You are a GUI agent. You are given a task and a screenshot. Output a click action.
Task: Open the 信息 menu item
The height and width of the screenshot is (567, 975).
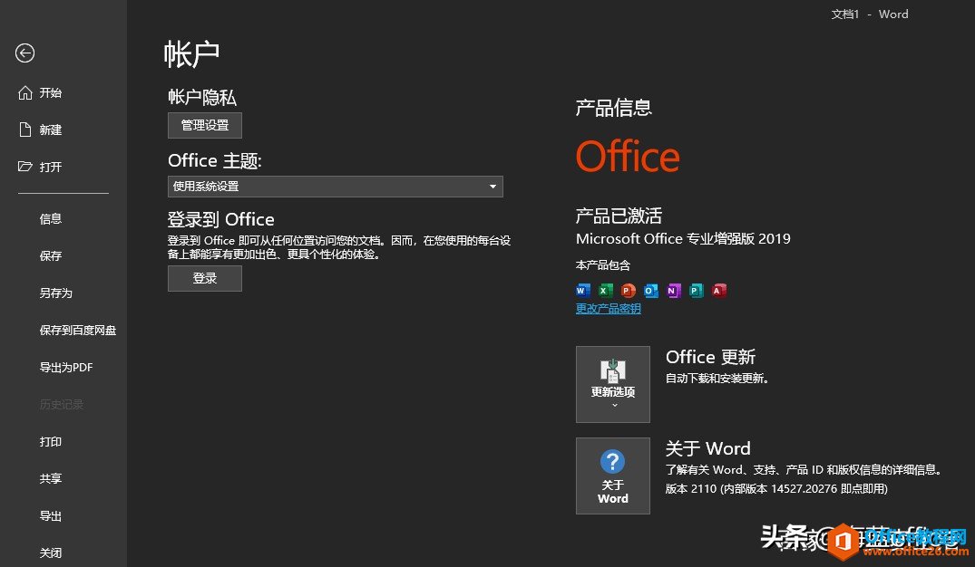pos(51,218)
